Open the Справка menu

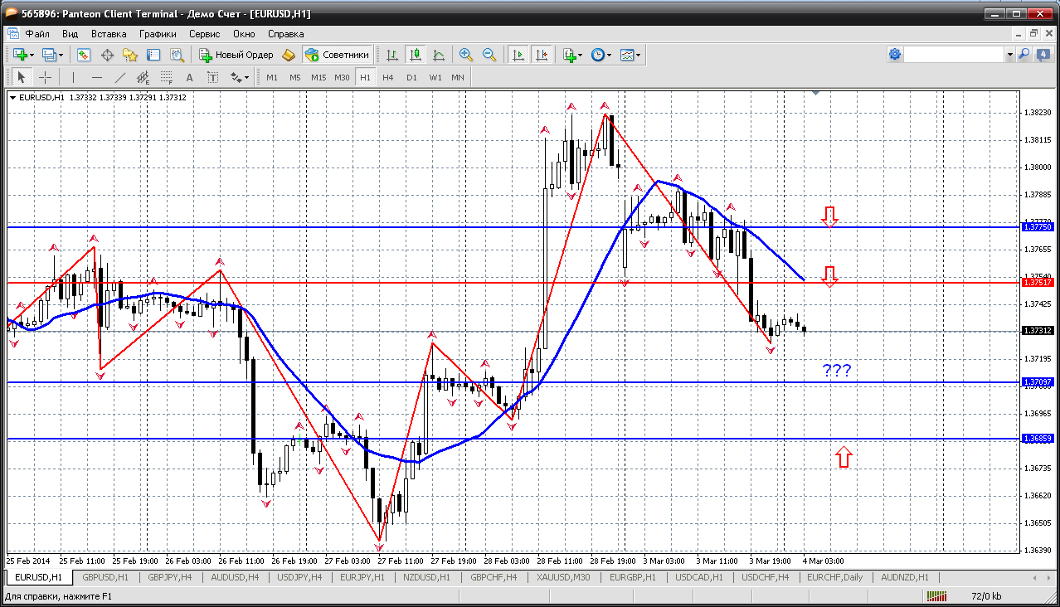click(285, 34)
